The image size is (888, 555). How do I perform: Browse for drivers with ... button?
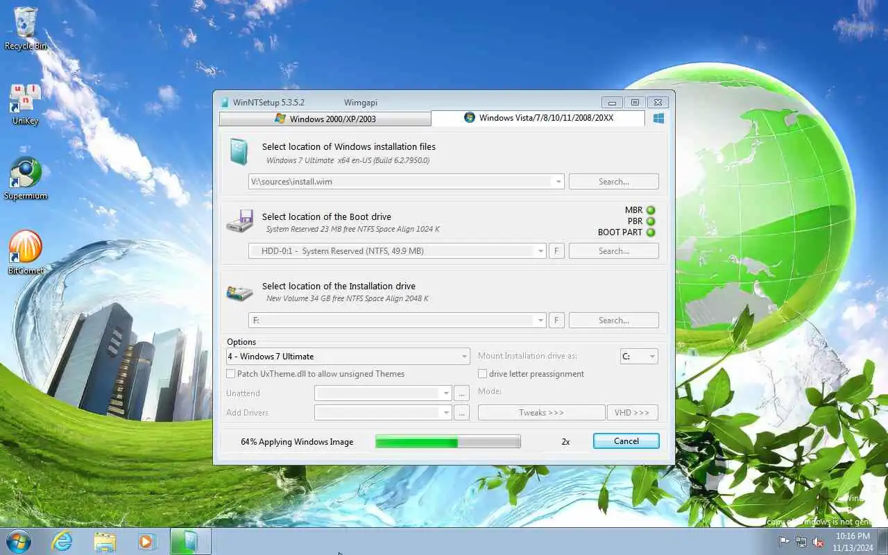point(462,413)
